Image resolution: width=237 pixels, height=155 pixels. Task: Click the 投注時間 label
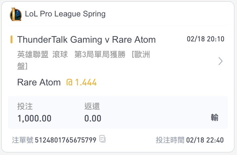point(170,140)
